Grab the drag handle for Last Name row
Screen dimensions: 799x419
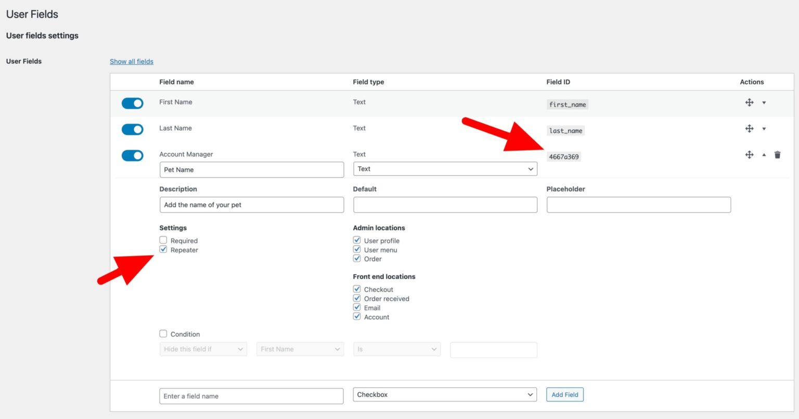click(x=749, y=128)
